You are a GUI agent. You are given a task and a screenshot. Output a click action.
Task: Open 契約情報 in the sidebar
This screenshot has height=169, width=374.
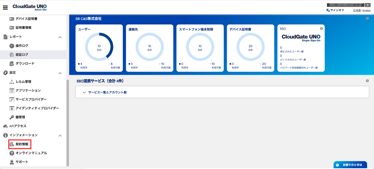22,145
